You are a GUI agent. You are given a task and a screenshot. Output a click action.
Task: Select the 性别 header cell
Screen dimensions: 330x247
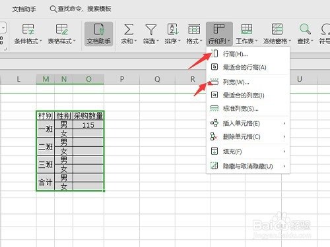click(64, 116)
